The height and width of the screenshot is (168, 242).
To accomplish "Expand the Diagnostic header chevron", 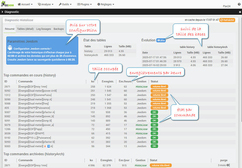I will click(2, 12).
